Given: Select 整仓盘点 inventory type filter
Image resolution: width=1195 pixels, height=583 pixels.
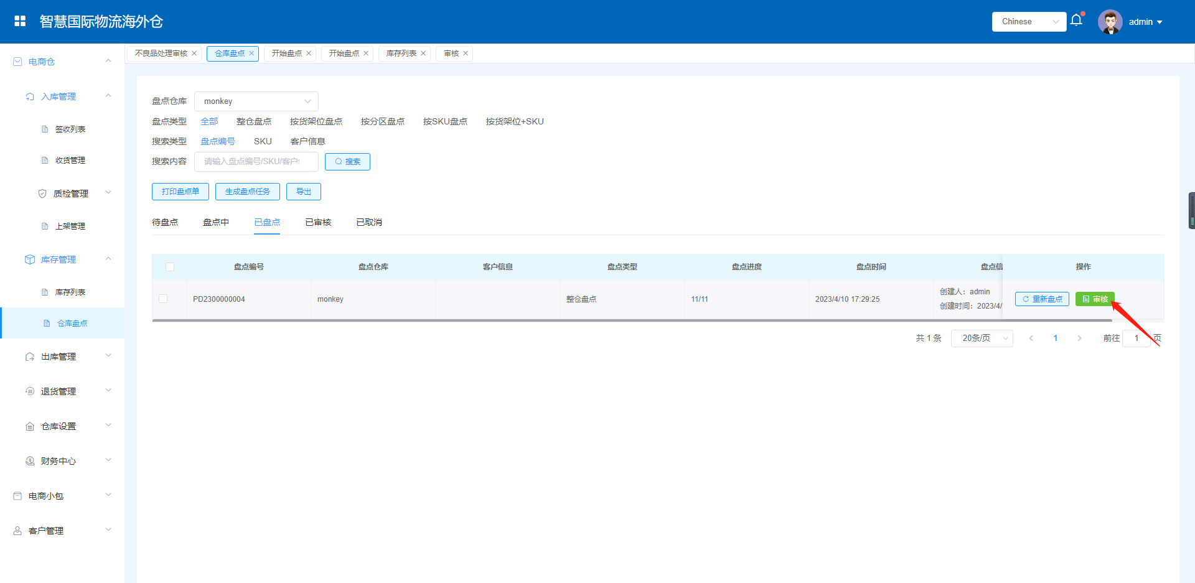Looking at the screenshot, I should click(253, 122).
